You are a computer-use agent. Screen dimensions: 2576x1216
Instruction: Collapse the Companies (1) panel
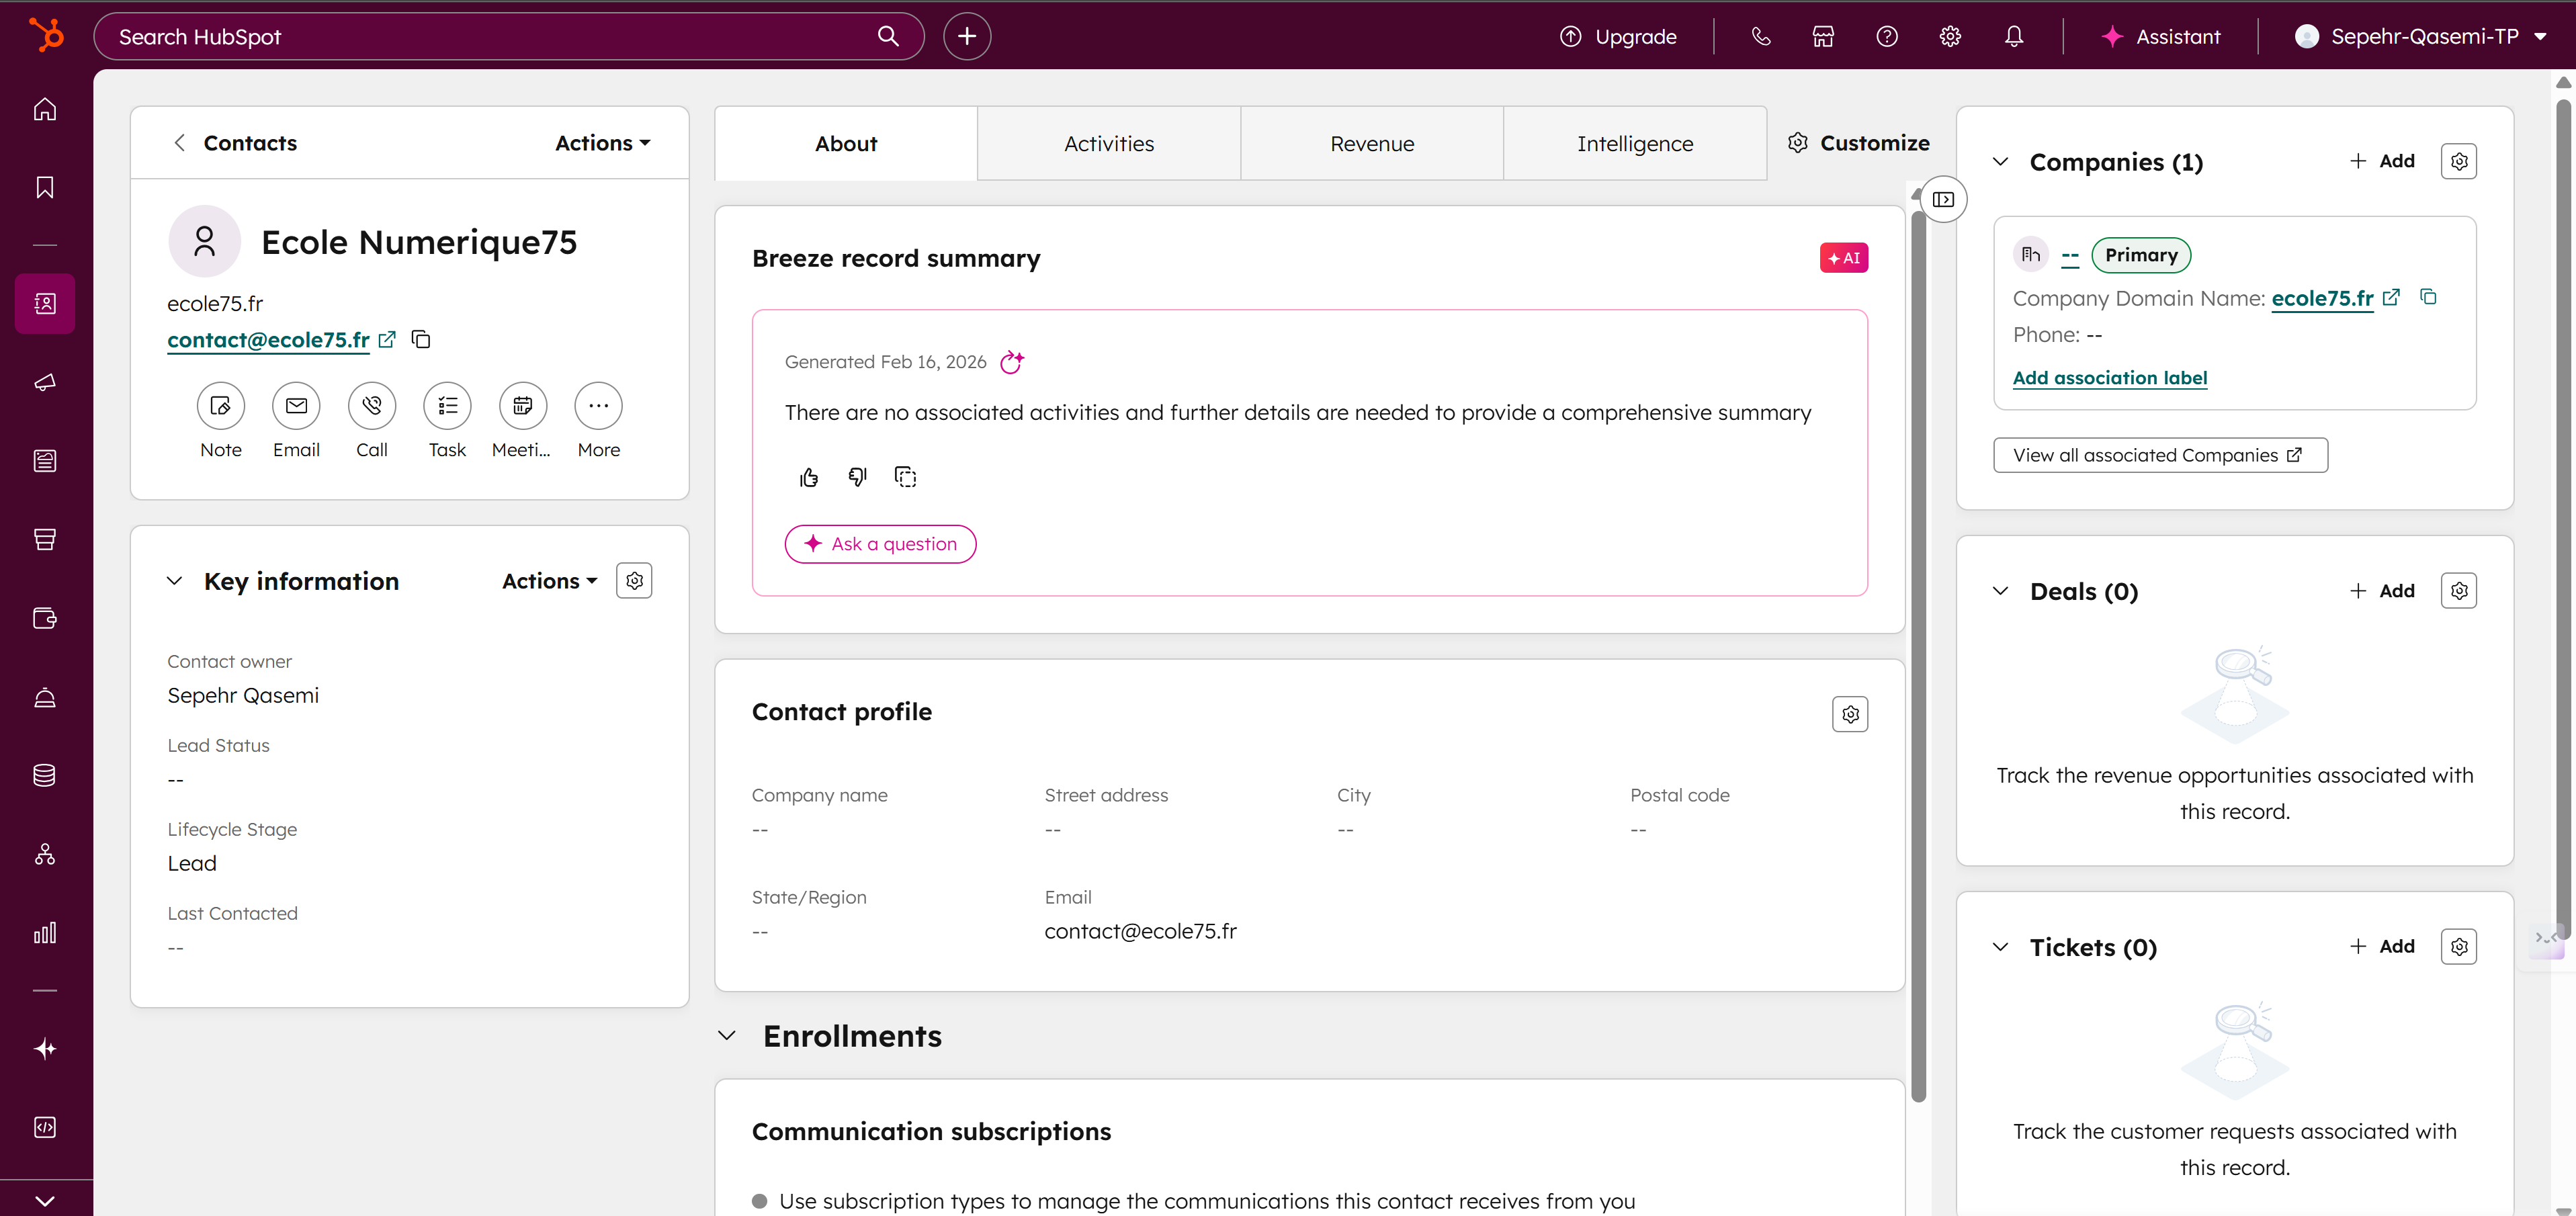click(x=2001, y=161)
